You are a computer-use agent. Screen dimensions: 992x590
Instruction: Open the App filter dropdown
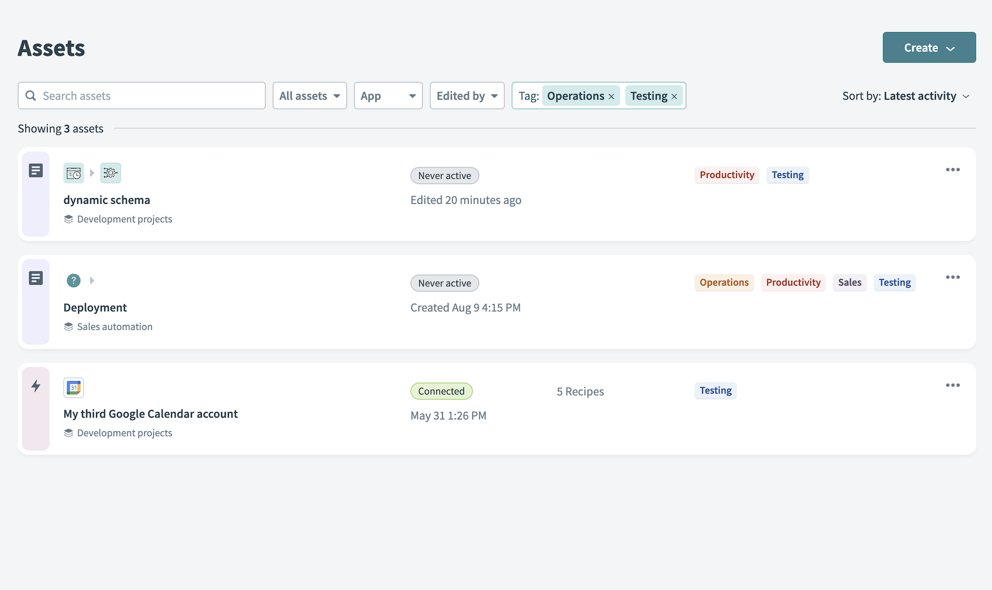pyautogui.click(x=388, y=96)
